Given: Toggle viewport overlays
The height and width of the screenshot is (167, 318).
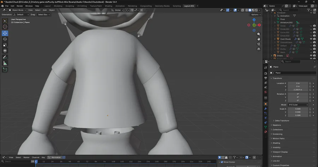Looking at the screenshot, I should pyautogui.click(x=235, y=10).
